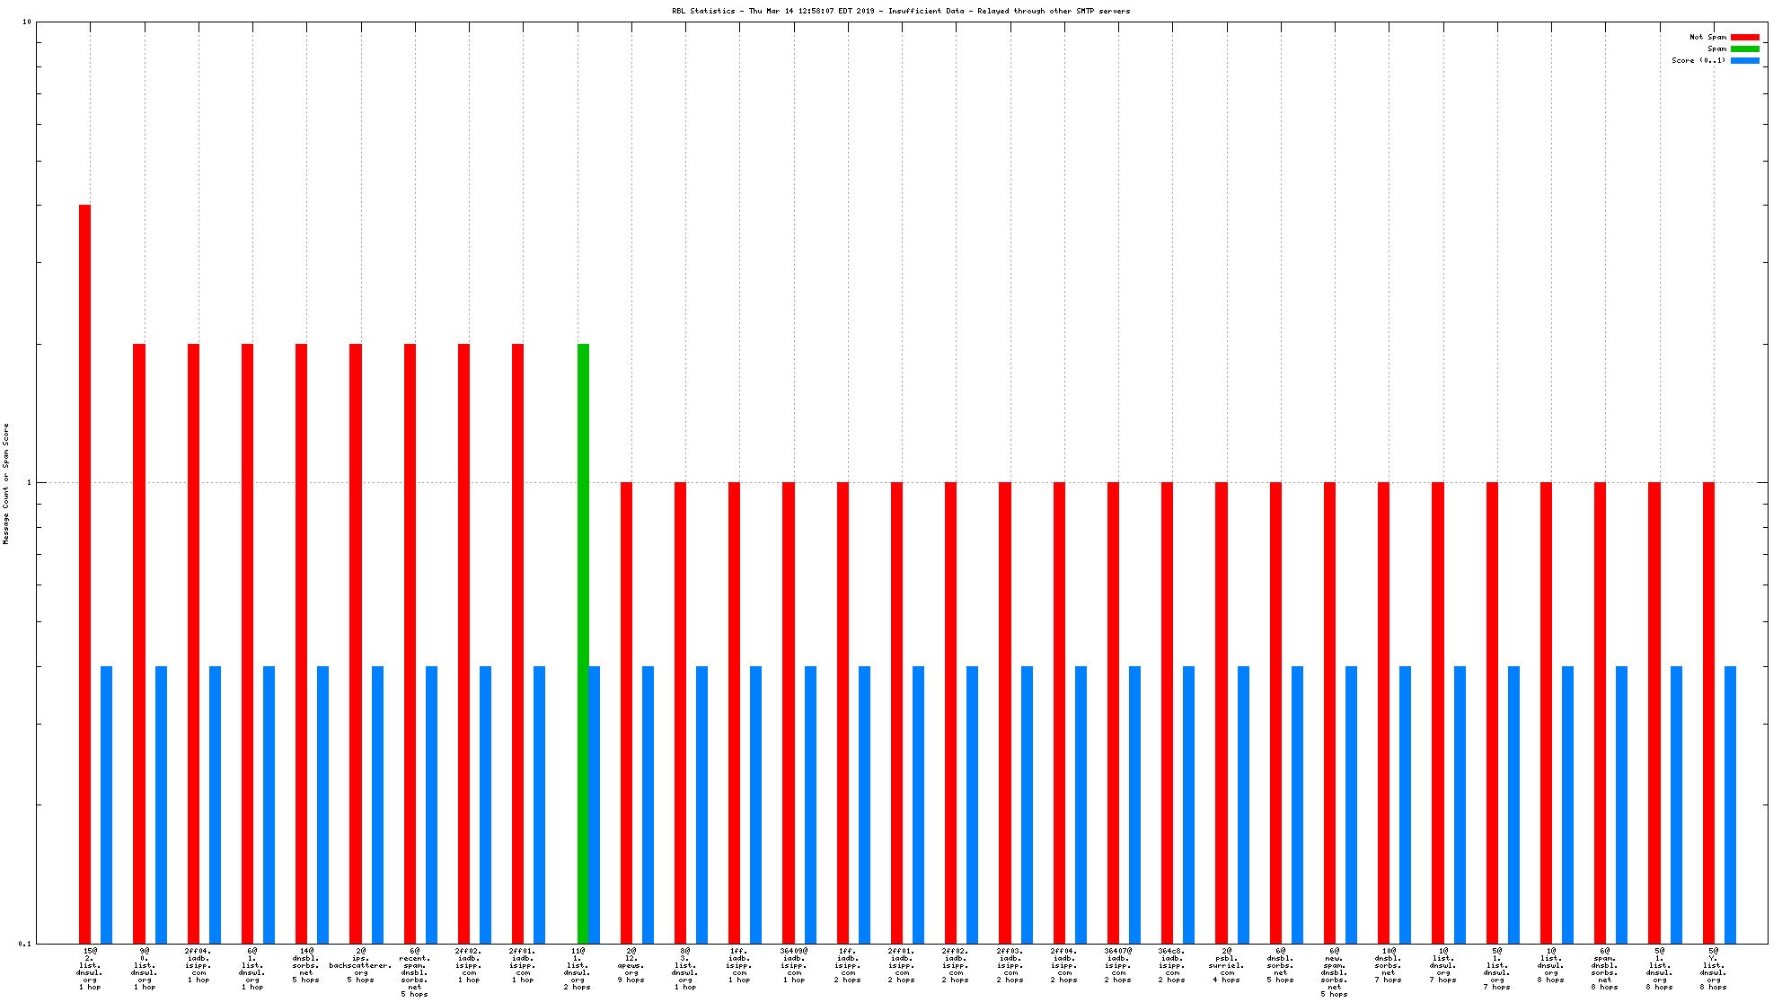The height and width of the screenshot is (1002, 1782).
Task: Click the recent.spam.dnsbl.sorbs.net axis label
Action: 414,972
